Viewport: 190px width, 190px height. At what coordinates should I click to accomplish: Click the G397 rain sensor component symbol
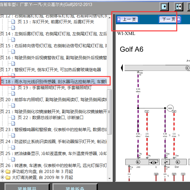pyautogui.click(x=178, y=162)
